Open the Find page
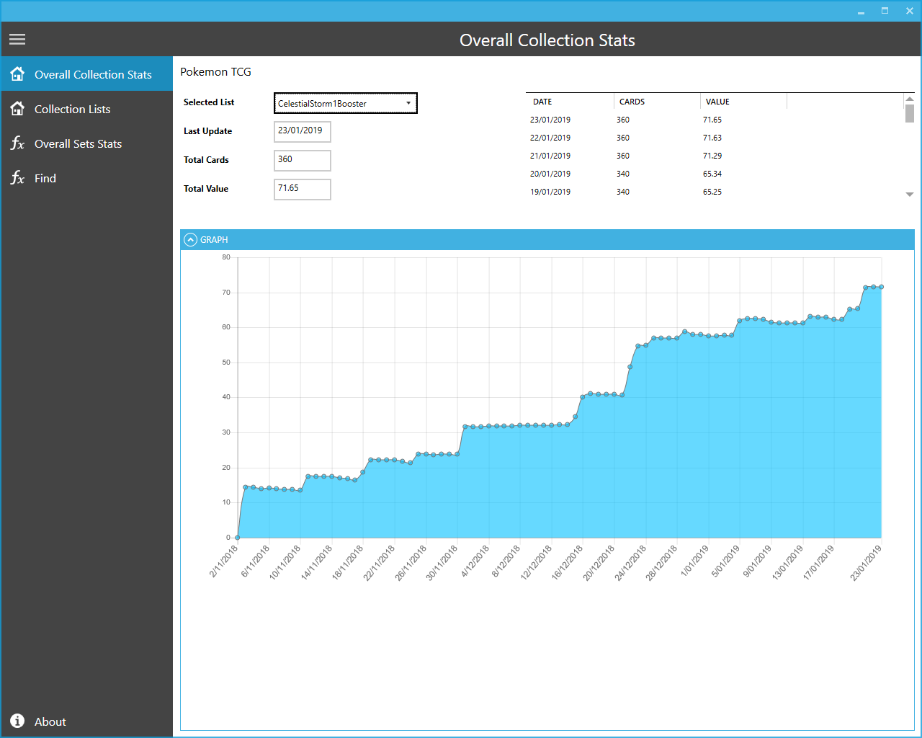 (x=86, y=178)
